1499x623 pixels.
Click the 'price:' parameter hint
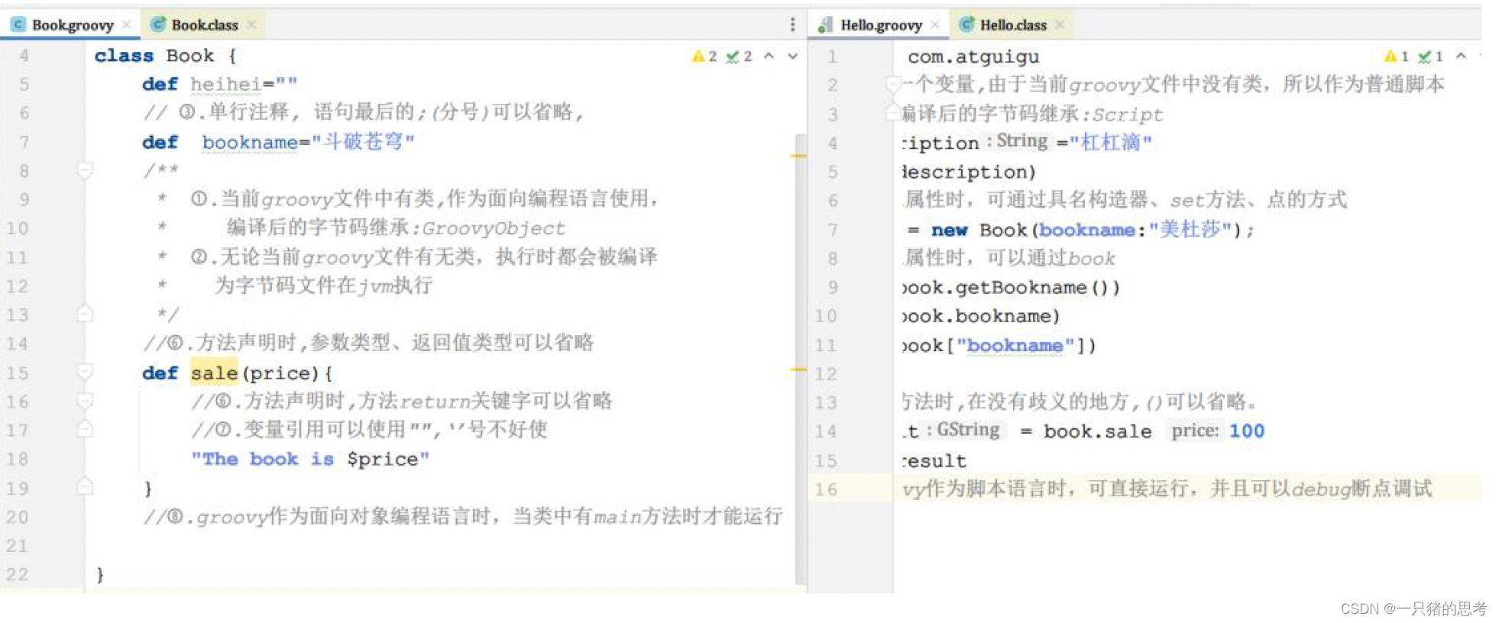1195,431
